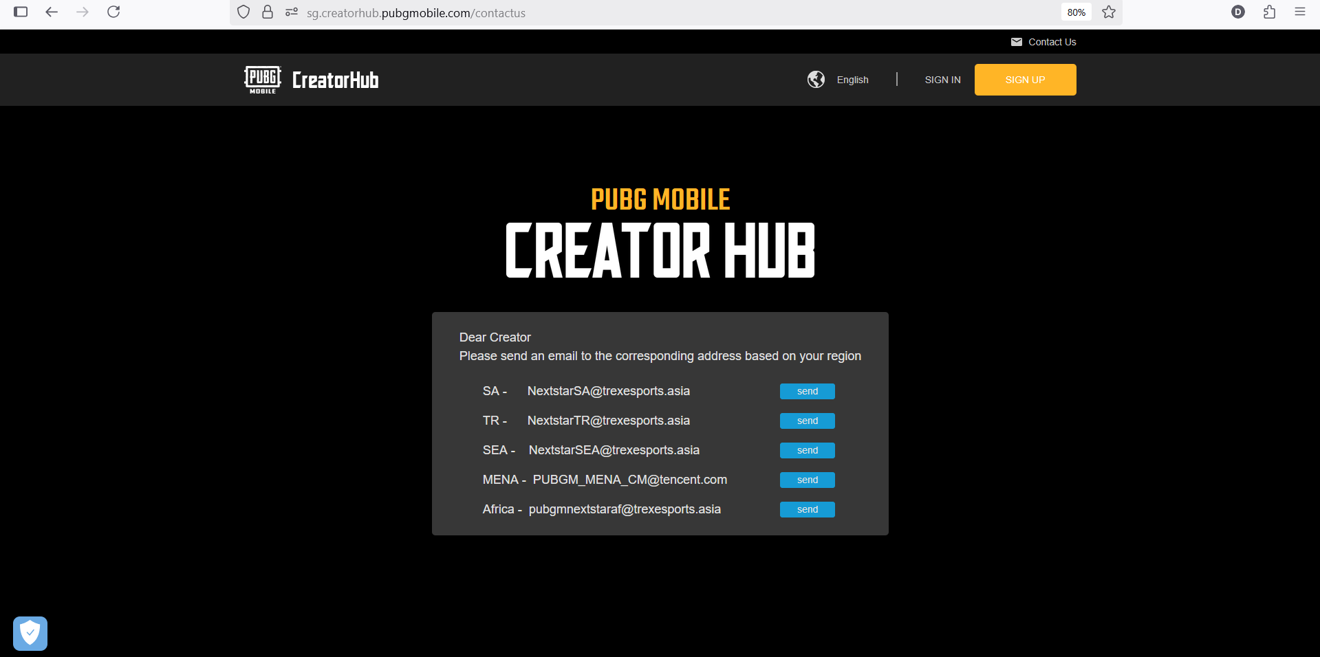Click the NextstarSEA@trexesports.asia email text
The width and height of the screenshot is (1320, 657).
tap(614, 450)
